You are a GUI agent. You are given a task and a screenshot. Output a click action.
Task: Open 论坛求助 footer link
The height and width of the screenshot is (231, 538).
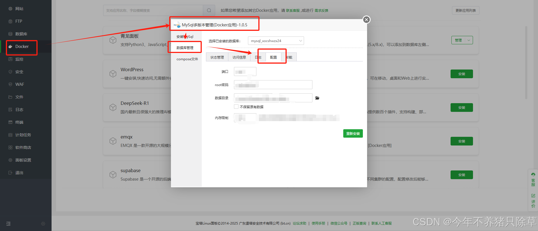pos(300,223)
